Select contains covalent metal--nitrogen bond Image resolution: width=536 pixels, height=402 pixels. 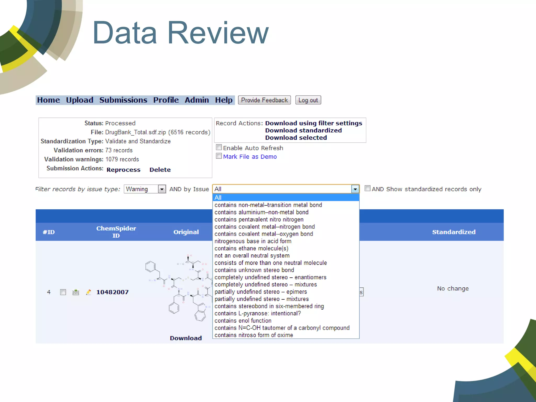point(286,227)
